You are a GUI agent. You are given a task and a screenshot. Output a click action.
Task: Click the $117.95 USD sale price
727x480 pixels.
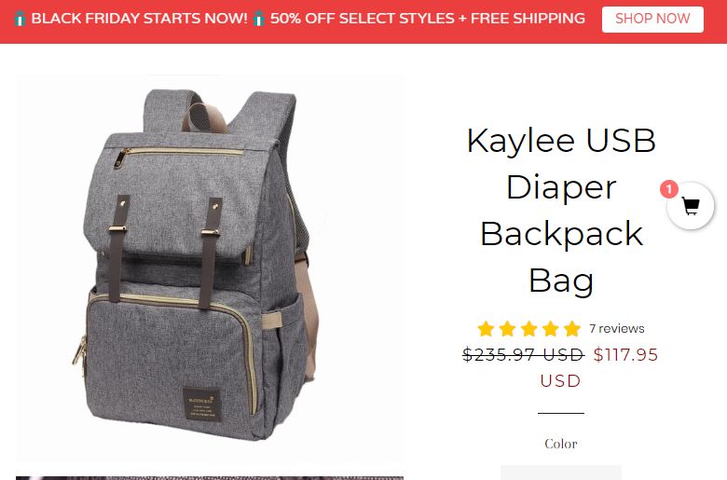pos(599,367)
